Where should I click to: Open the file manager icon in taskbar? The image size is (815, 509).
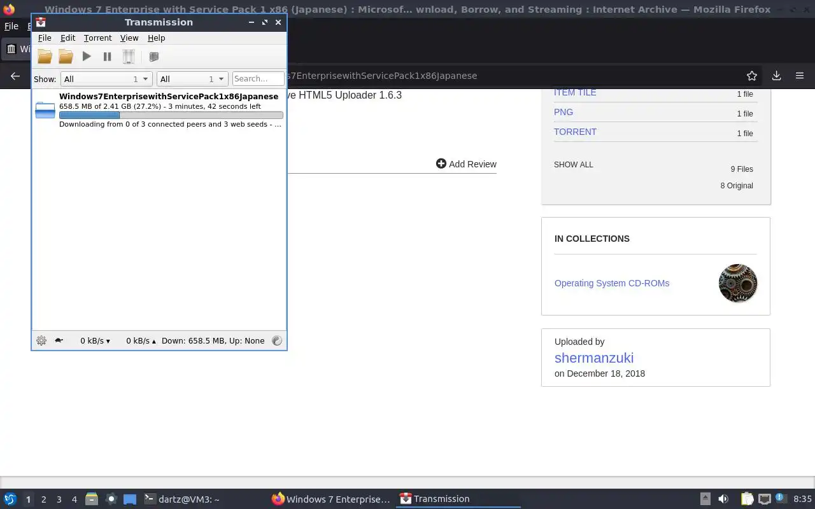92,499
